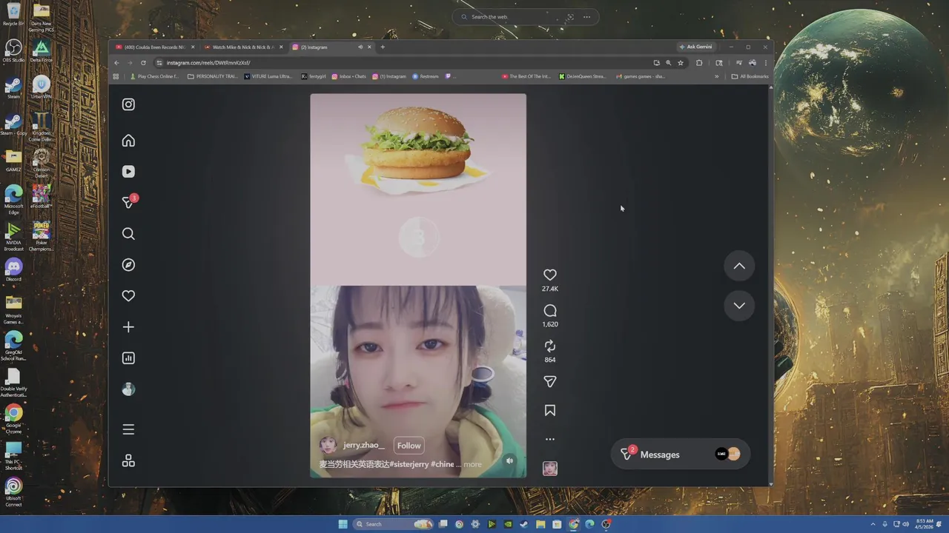Switch to the "Watch Mike & Nick & Nick" tab
Screen dimensions: 949x533
click(243, 47)
